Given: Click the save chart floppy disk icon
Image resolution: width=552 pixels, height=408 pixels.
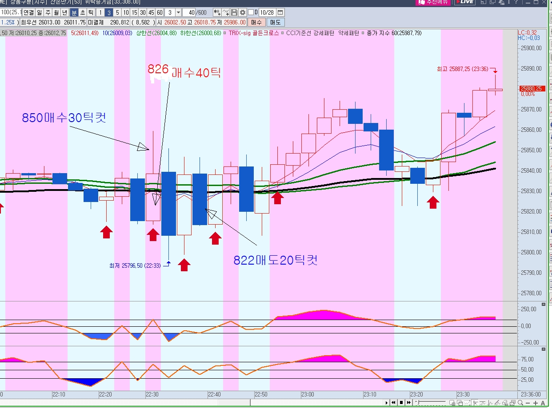Looking at the screenshot, I should click(x=234, y=12).
